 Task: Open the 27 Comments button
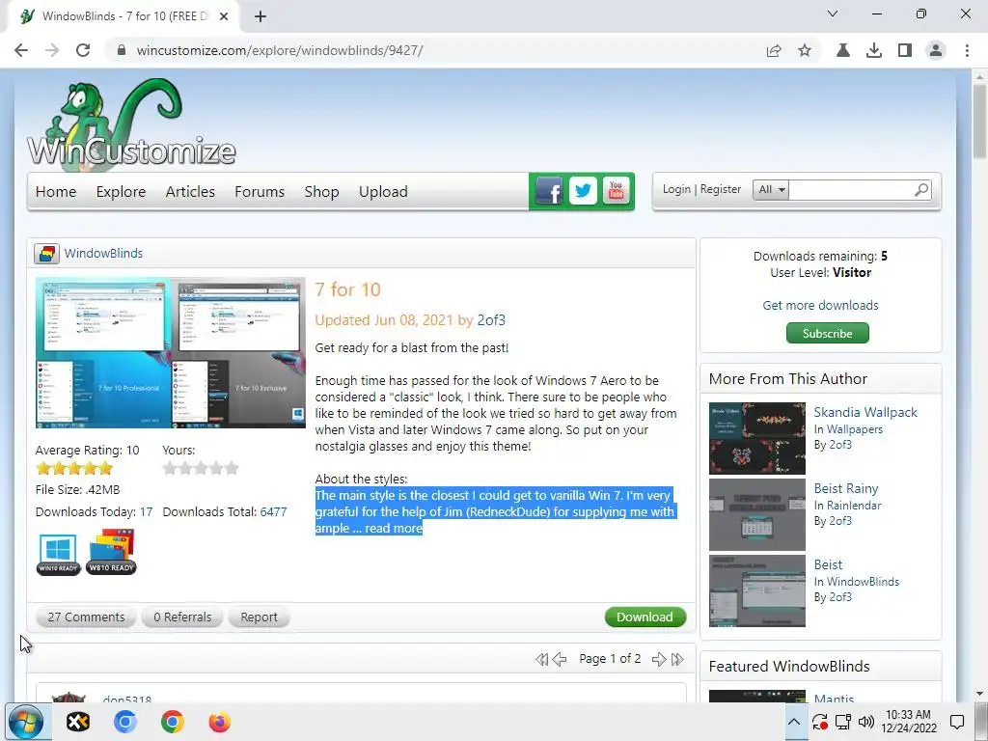(x=86, y=617)
